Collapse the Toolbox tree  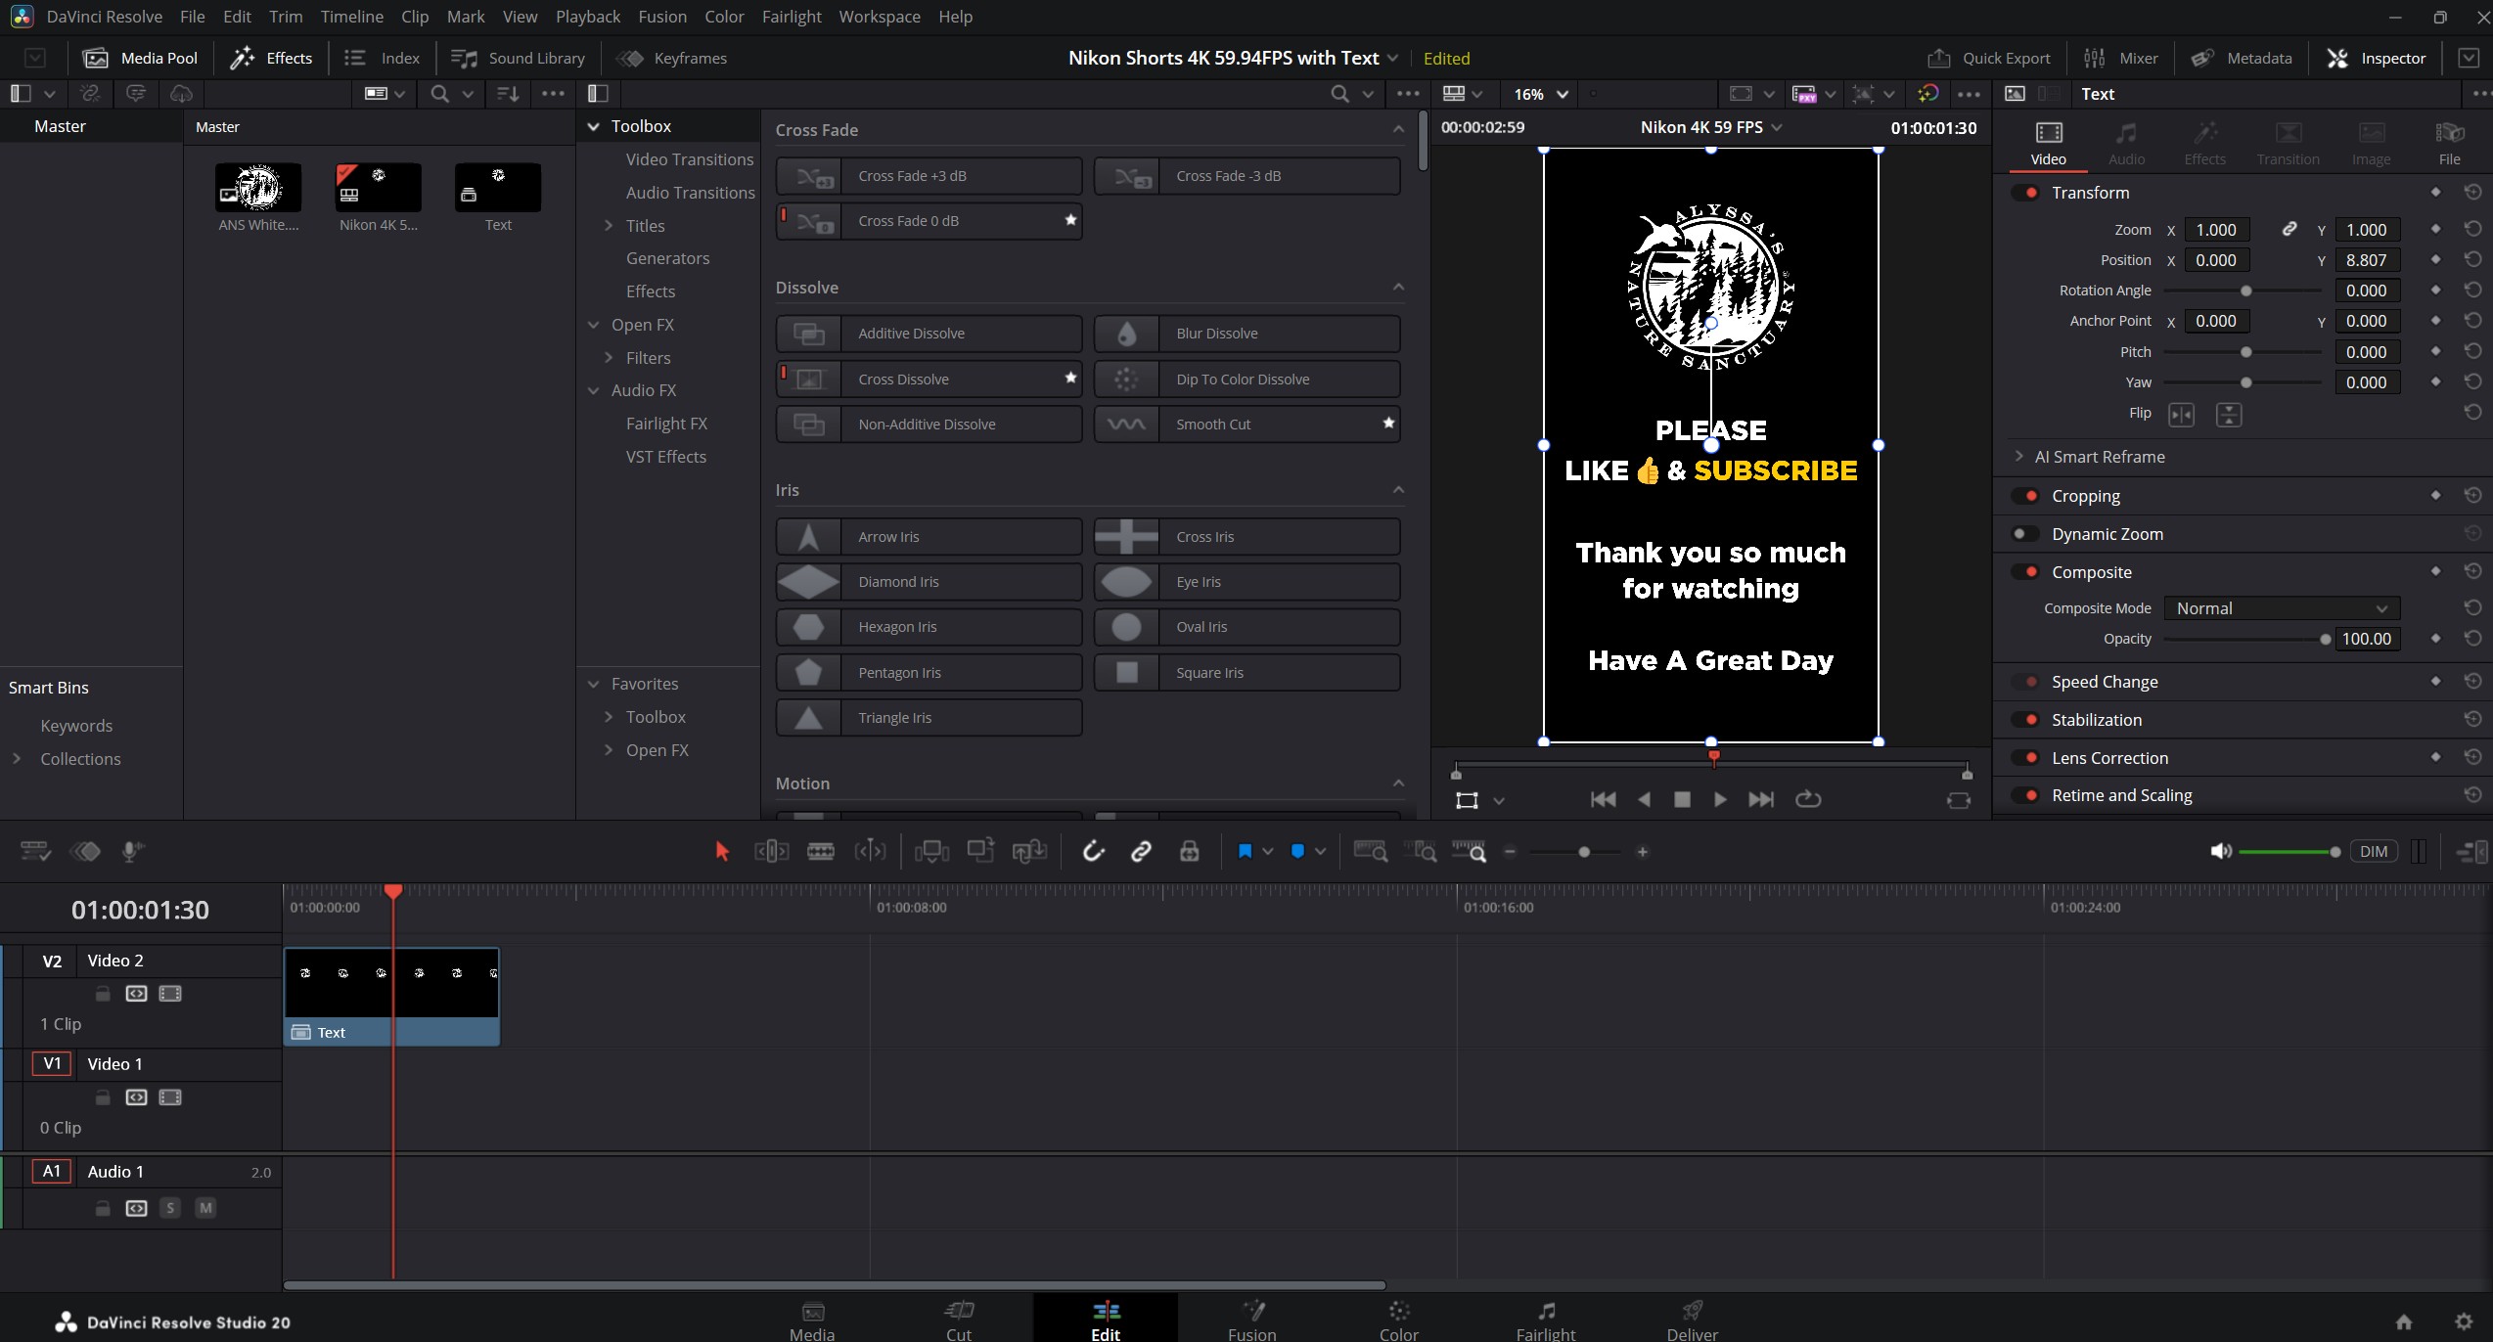[593, 126]
